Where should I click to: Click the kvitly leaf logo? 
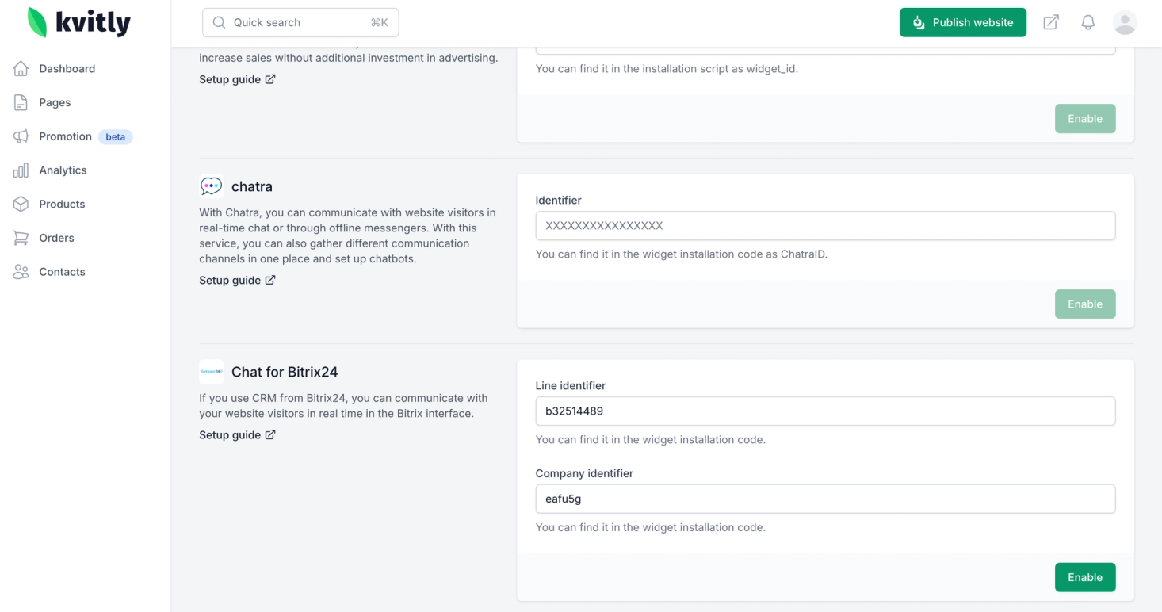pos(37,22)
